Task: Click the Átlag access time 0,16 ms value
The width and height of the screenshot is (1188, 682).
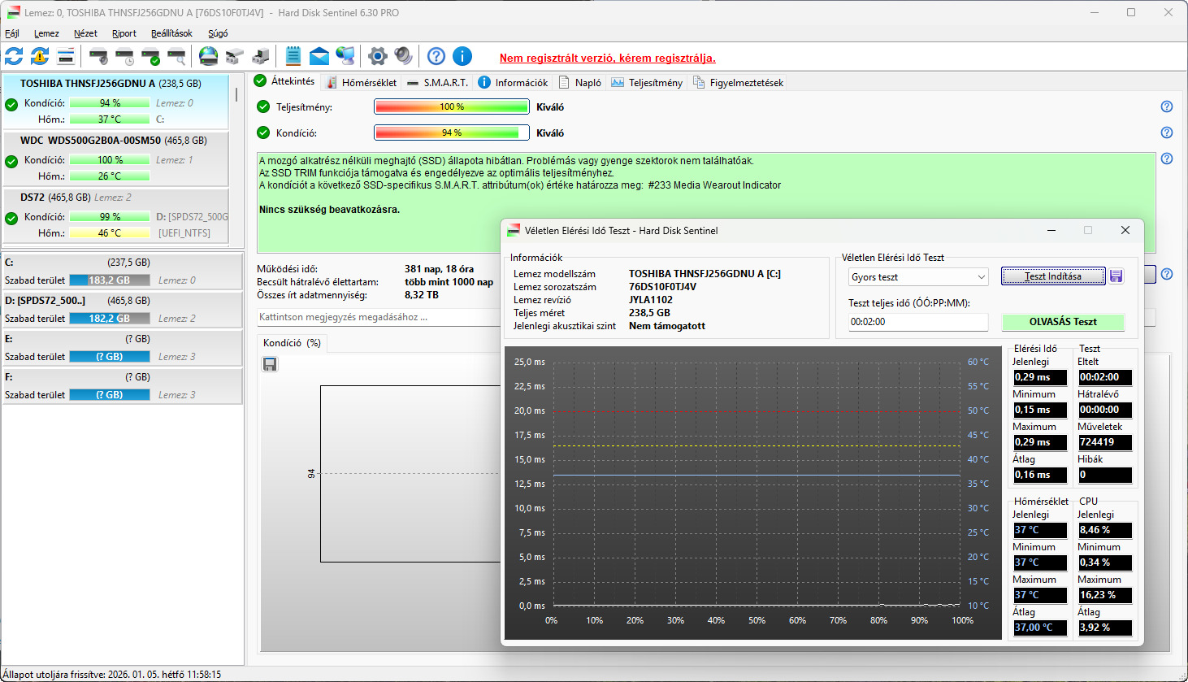Action: [x=1039, y=475]
